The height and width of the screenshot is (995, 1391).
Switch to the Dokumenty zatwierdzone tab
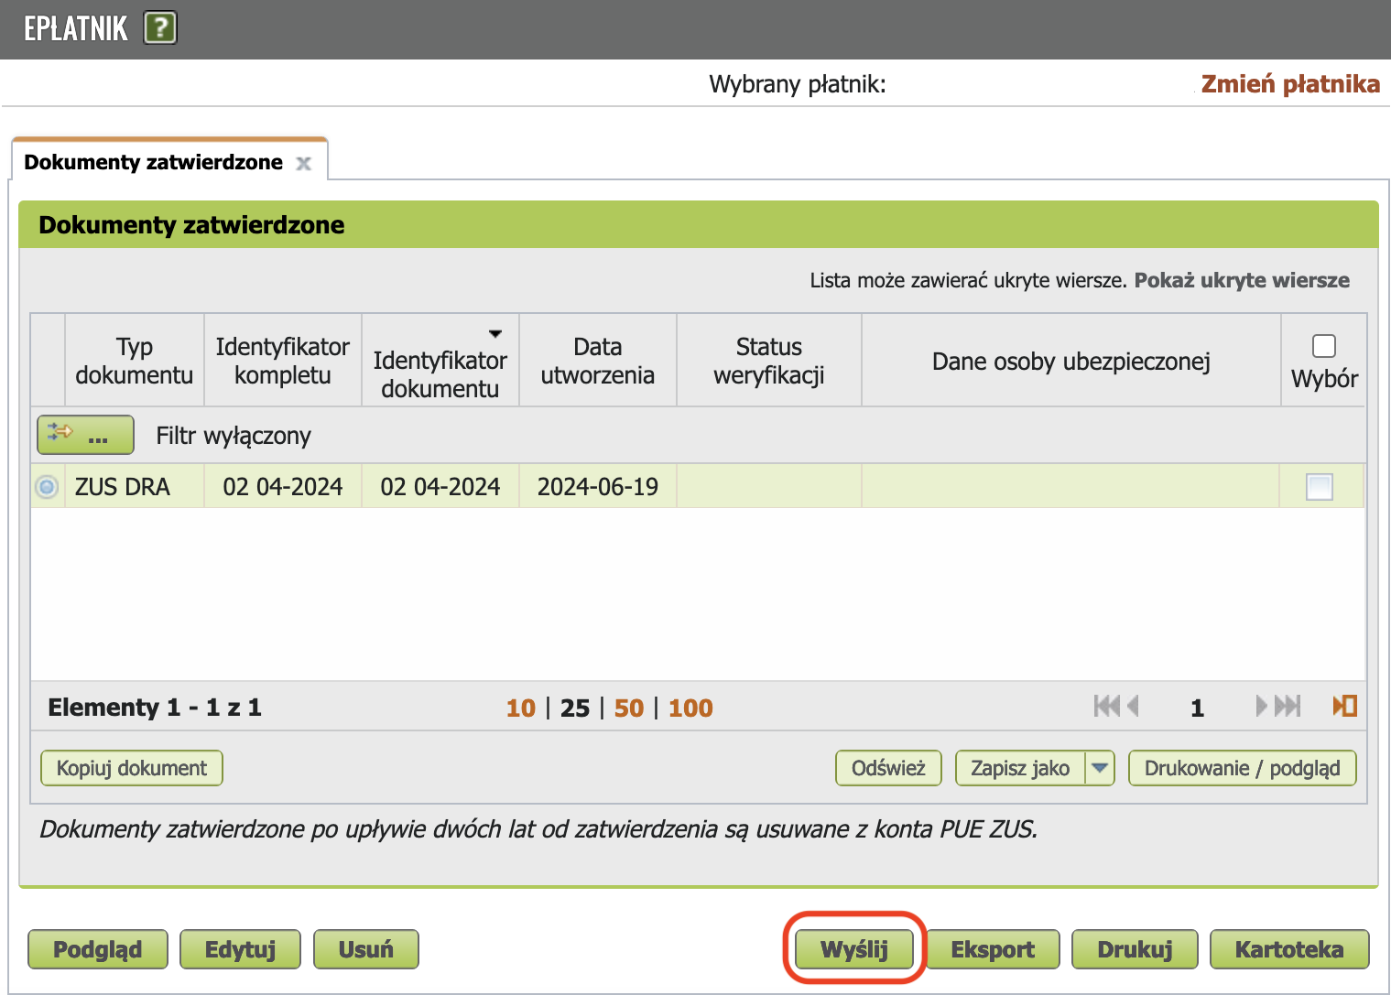153,162
